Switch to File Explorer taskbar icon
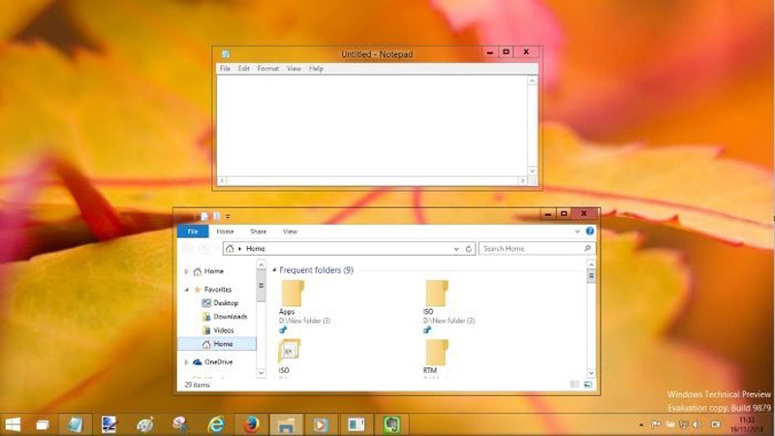 coord(286,424)
